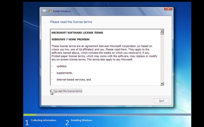204x127 pixels.
Task: Click 'MICROSOFT SOFTWARE LICENSE TERMS' heading
Action: (77, 33)
